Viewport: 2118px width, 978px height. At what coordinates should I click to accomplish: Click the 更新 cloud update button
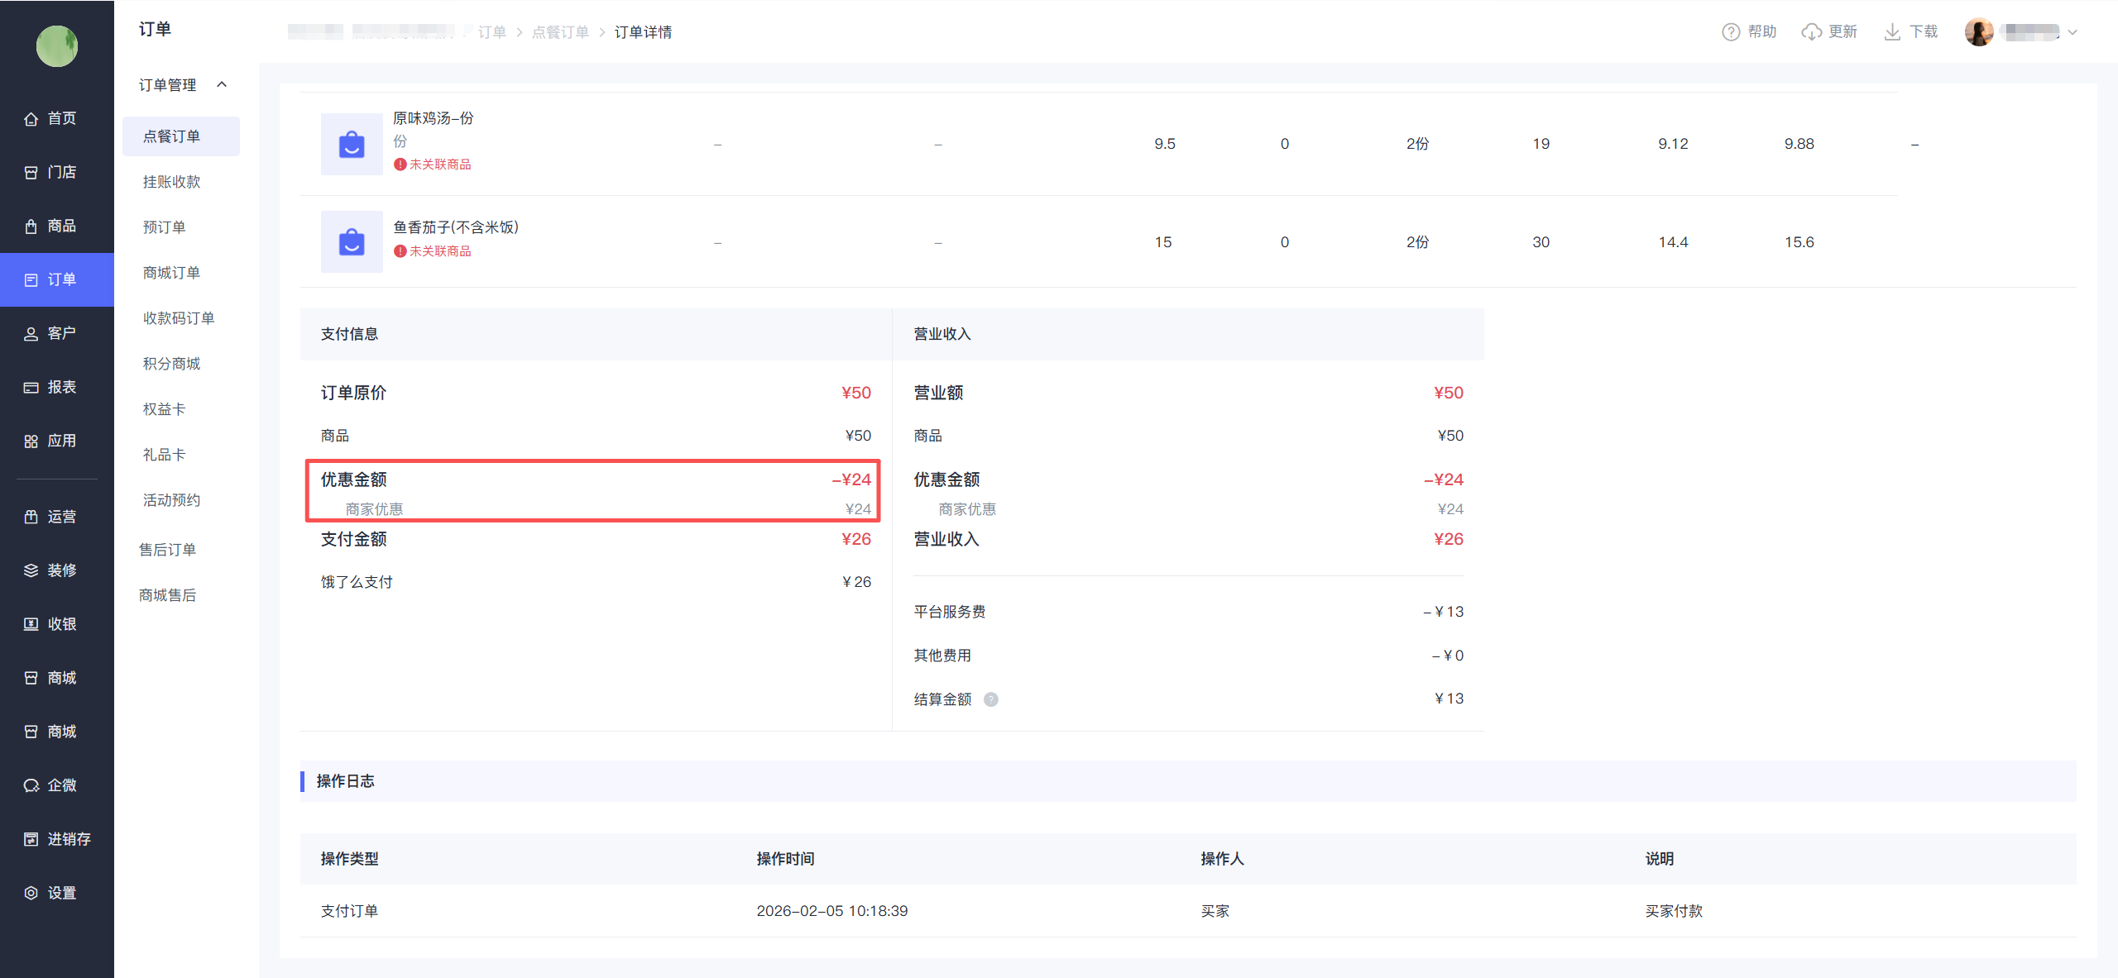1829,31
